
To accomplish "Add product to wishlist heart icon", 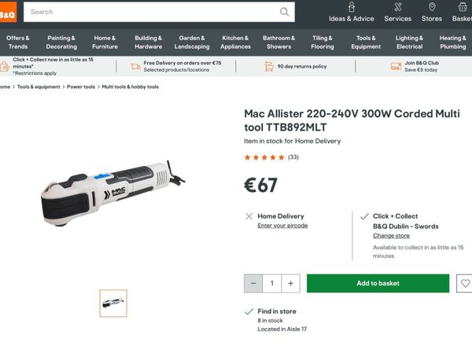I will coord(465,283).
